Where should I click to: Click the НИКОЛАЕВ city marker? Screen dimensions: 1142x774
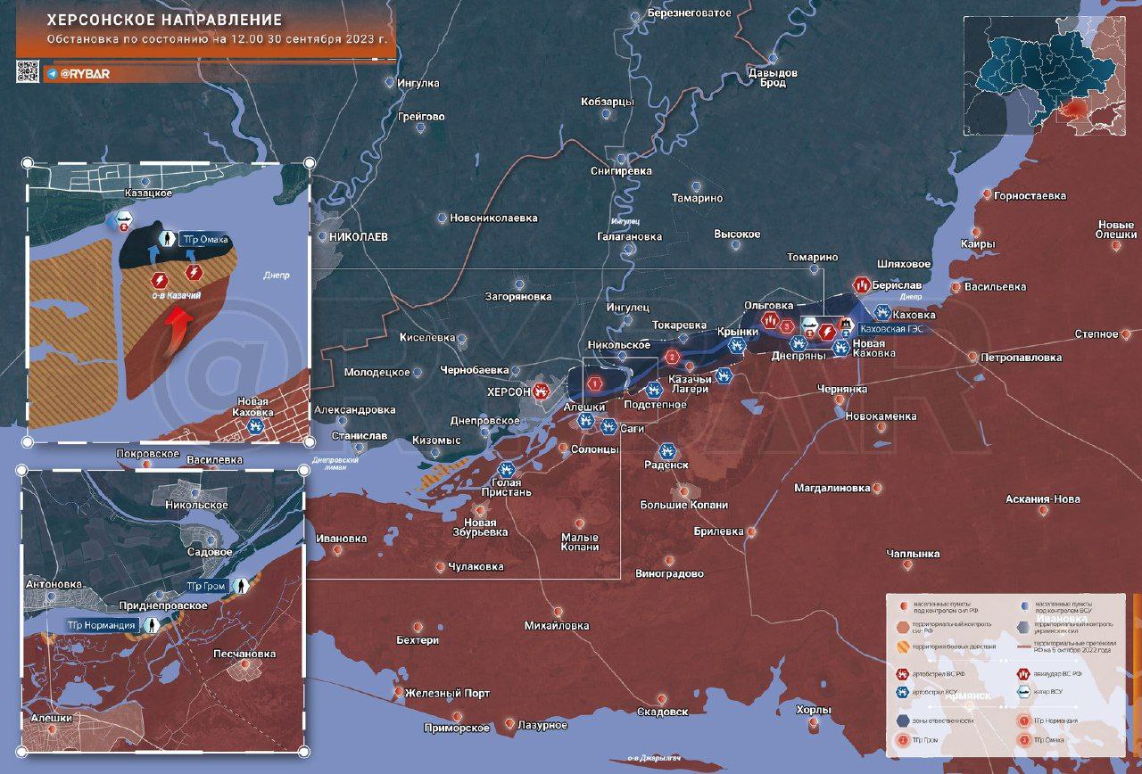point(322,237)
